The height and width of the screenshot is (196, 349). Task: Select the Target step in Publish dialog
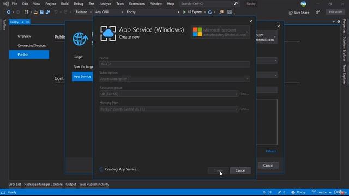(x=78, y=57)
